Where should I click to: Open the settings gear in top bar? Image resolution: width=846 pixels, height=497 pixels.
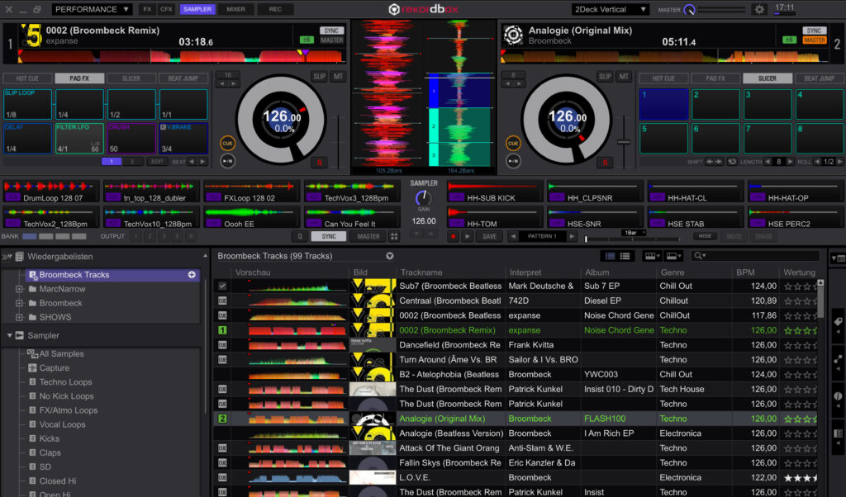(x=759, y=9)
